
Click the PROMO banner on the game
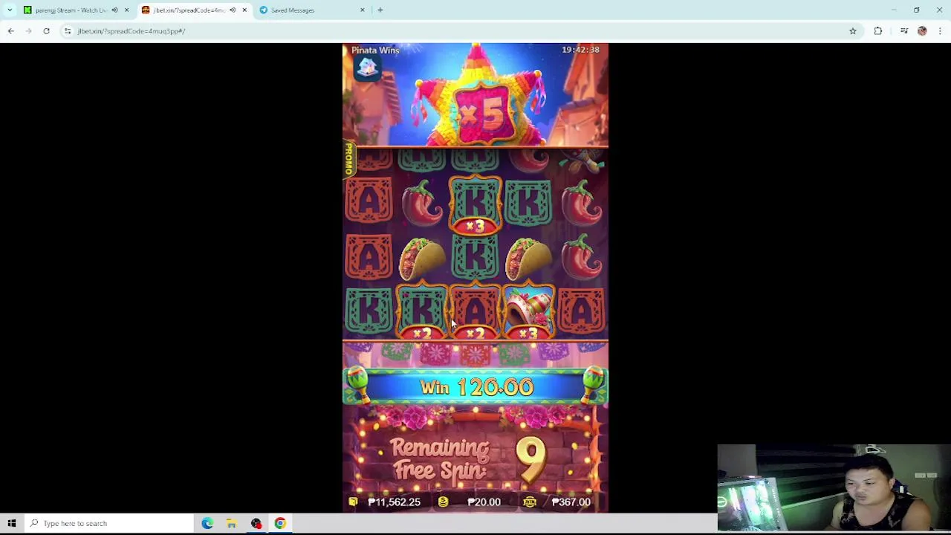(x=348, y=159)
